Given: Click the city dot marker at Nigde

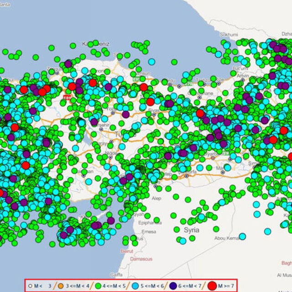Looking at the screenshot, I should pyautogui.click(x=110, y=157).
